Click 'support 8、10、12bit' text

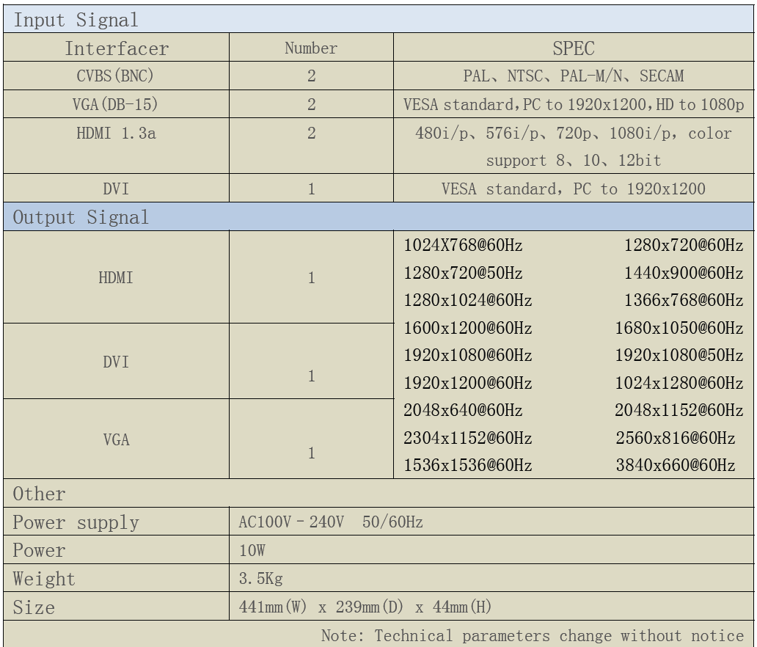click(x=574, y=161)
